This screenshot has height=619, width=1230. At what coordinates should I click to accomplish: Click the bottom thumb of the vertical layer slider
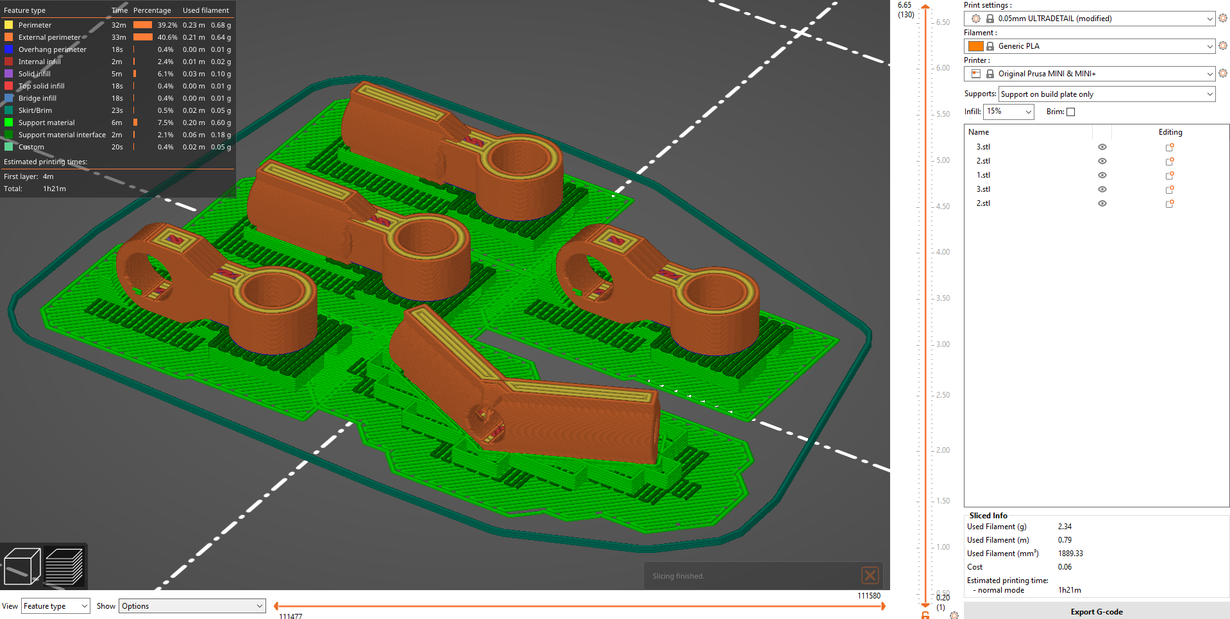click(x=925, y=604)
